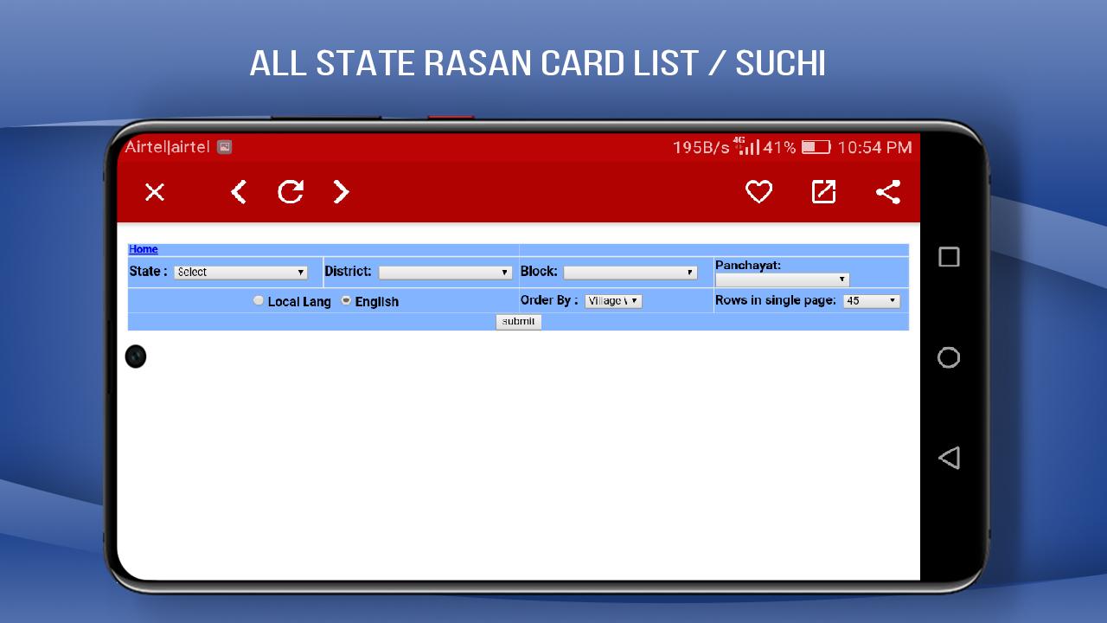Open the Home link
Image resolution: width=1107 pixels, height=623 pixels.
(144, 249)
